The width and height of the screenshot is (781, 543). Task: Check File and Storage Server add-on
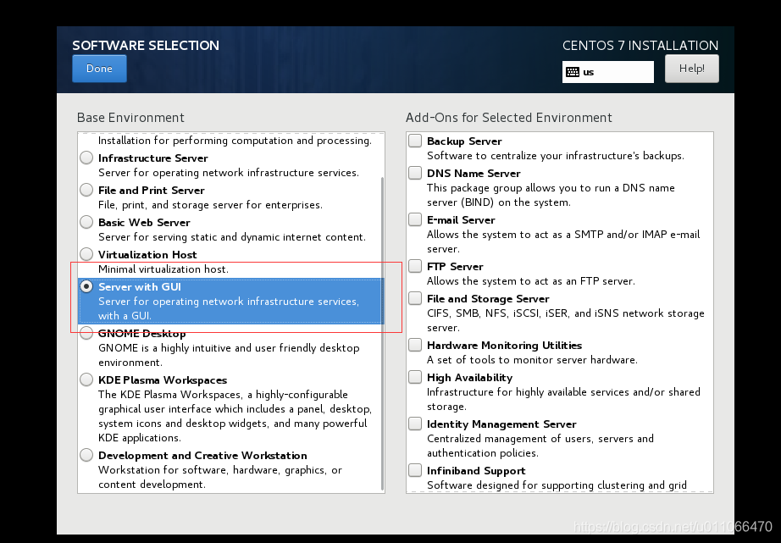[415, 298]
